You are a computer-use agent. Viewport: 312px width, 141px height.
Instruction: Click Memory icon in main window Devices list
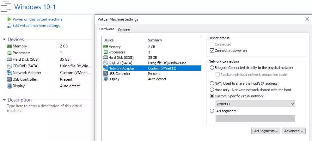point(9,46)
